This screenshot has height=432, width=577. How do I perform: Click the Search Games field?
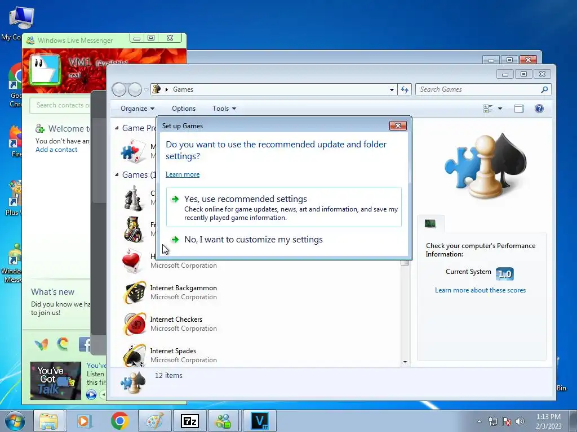tap(478, 89)
